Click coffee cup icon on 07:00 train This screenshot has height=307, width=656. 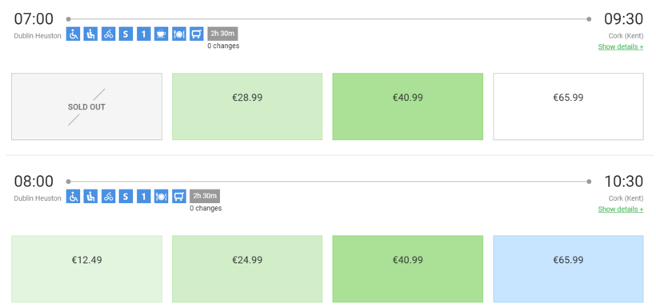pyautogui.click(x=161, y=34)
